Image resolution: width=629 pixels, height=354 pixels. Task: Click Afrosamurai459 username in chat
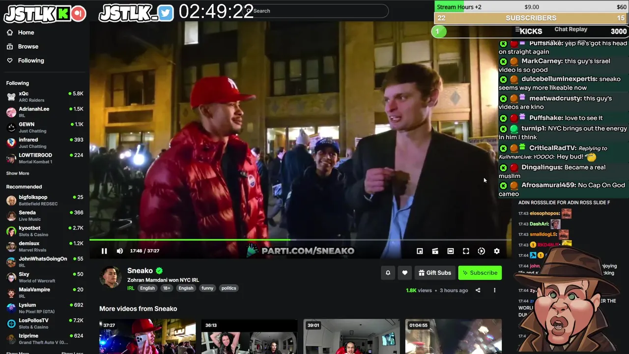[548, 185]
